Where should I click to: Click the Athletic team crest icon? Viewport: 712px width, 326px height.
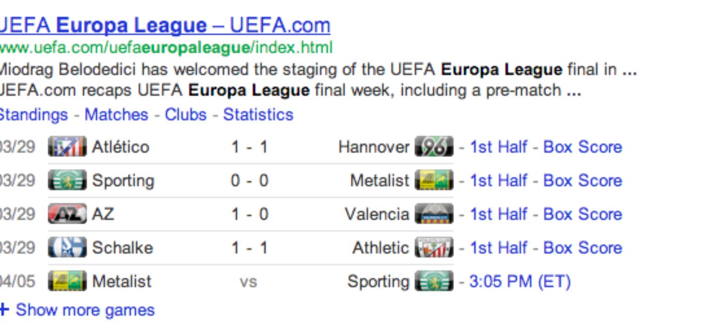coord(434,248)
